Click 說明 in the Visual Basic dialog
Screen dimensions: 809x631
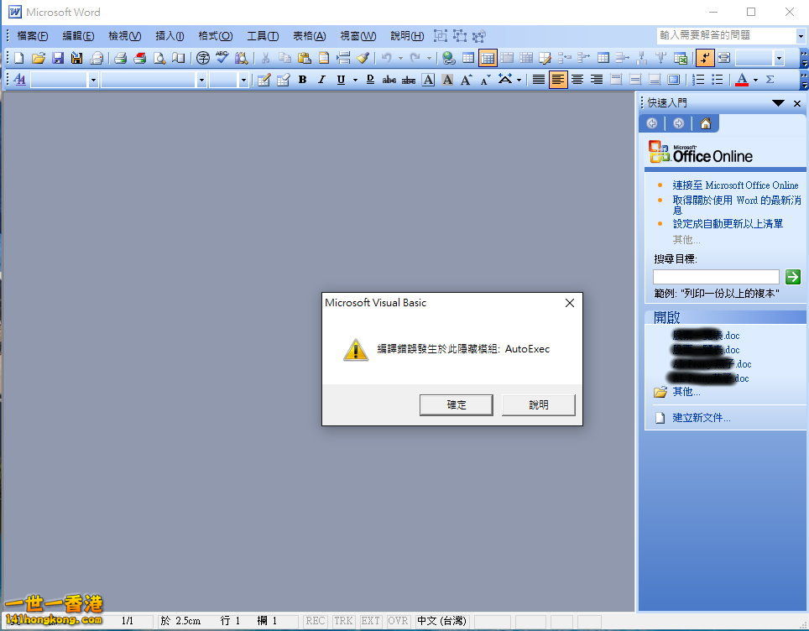538,405
